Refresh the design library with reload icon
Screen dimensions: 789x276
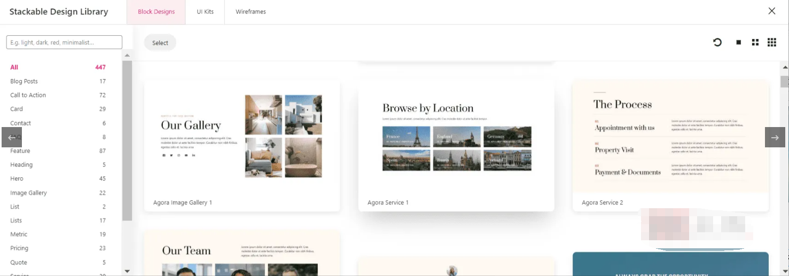717,43
